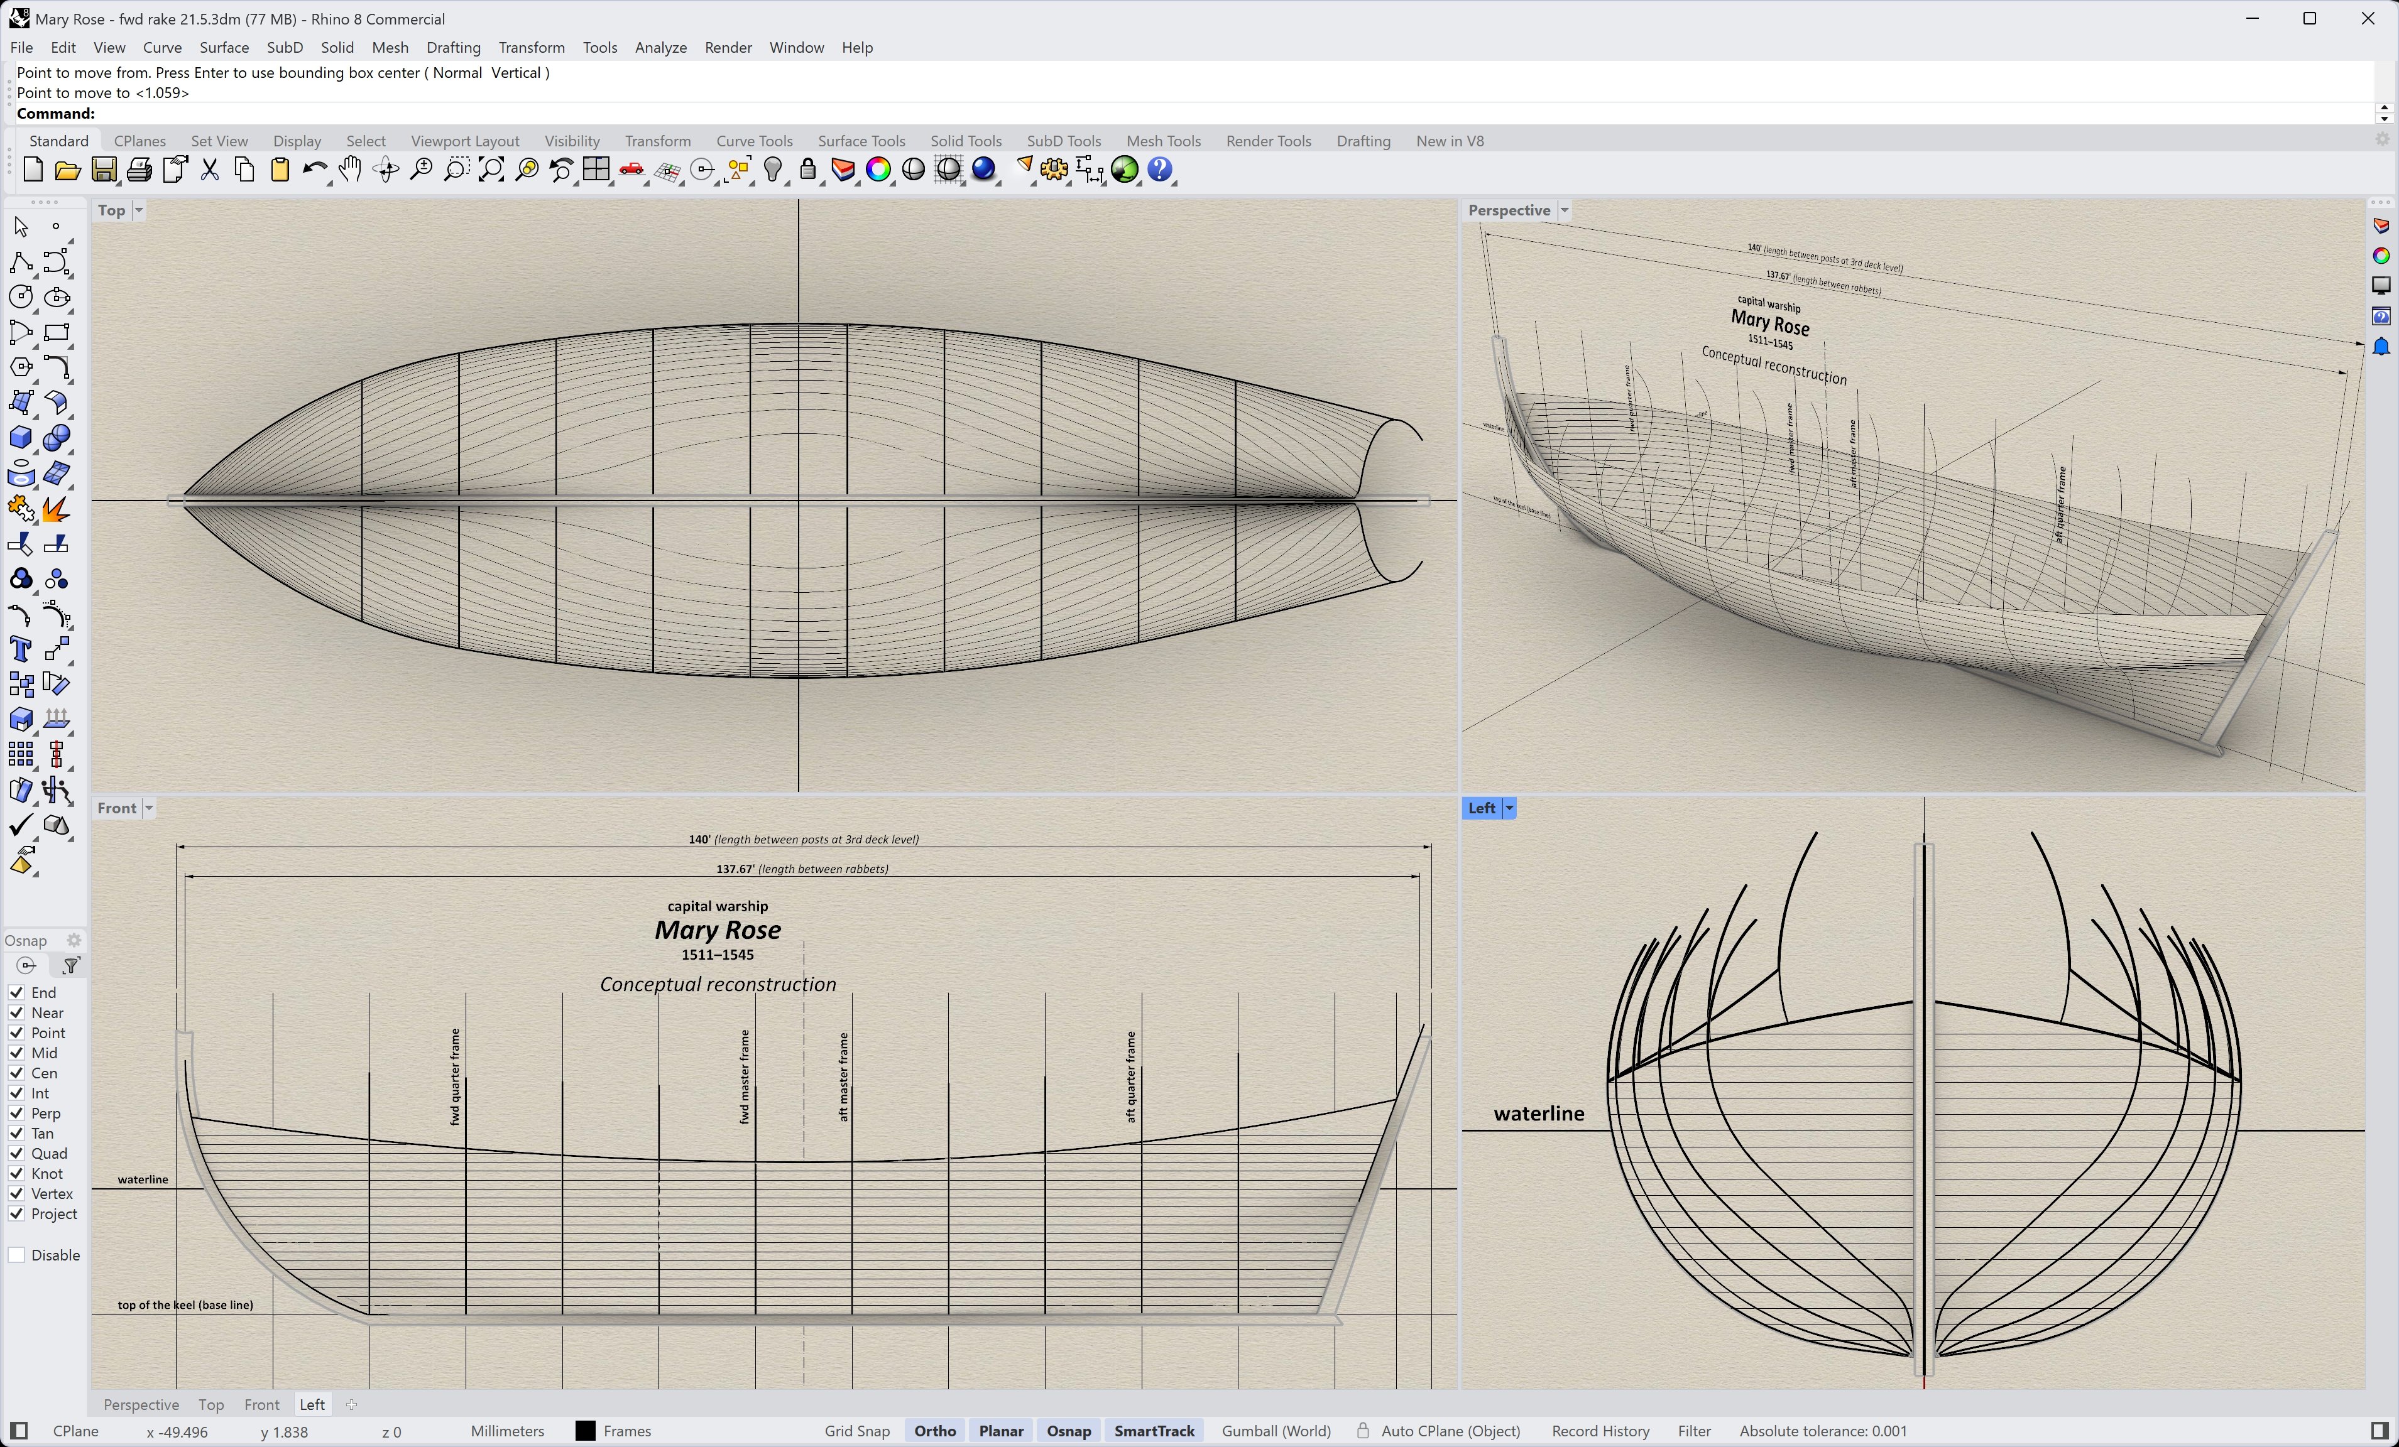Toggle the Int osnap checkbox
Viewport: 2399px width, 1447px height.
click(16, 1094)
